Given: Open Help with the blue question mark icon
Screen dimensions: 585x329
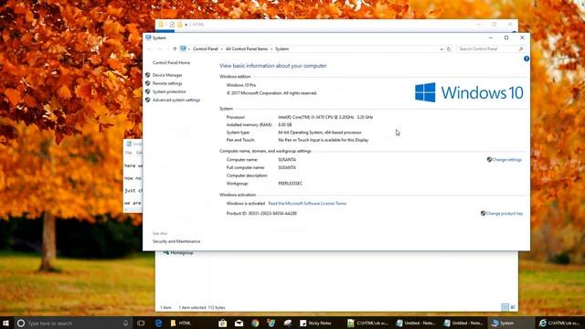Looking at the screenshot, I should [x=526, y=58].
